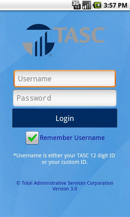This screenshot has width=130, height=217.
Task: Tap the charging battery icon
Action: point(97,5)
